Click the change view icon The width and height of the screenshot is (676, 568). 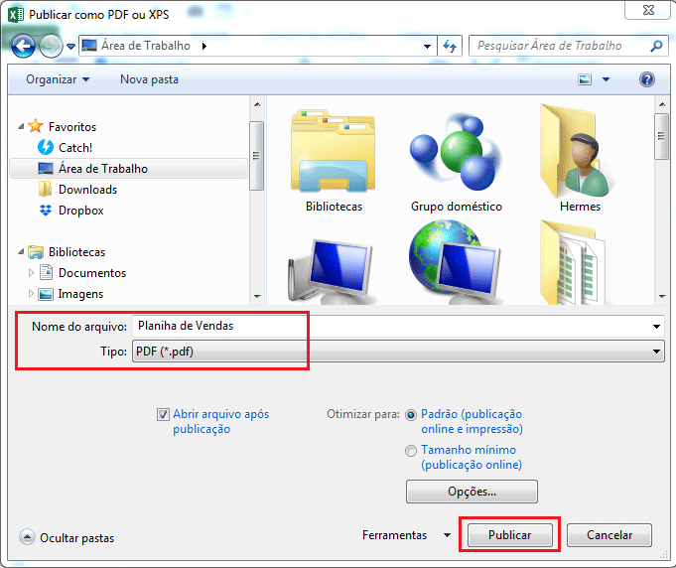click(586, 79)
